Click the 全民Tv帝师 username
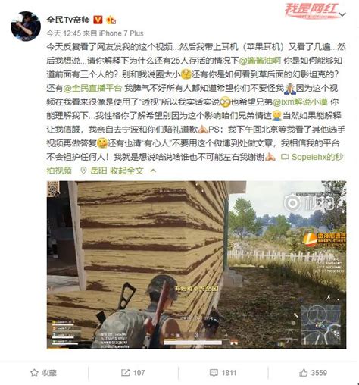 tap(68, 20)
